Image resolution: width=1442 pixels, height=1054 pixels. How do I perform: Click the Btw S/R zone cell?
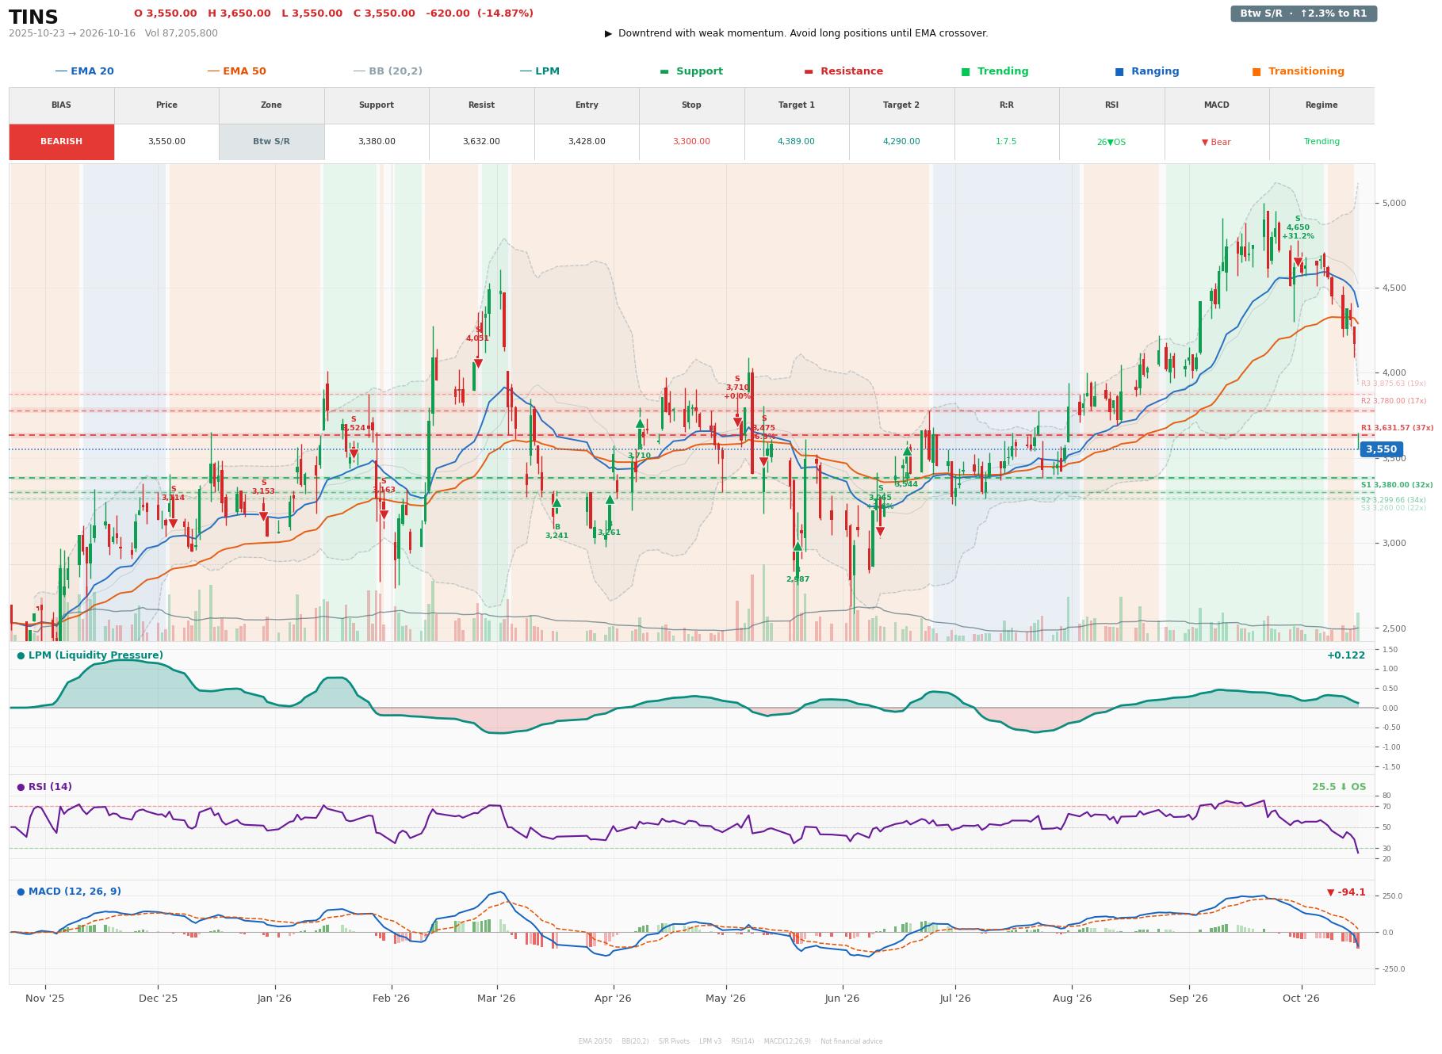[272, 142]
